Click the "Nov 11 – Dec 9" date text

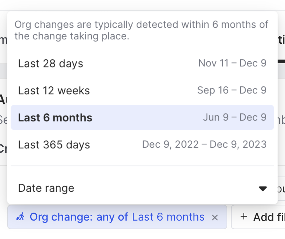[x=232, y=63]
